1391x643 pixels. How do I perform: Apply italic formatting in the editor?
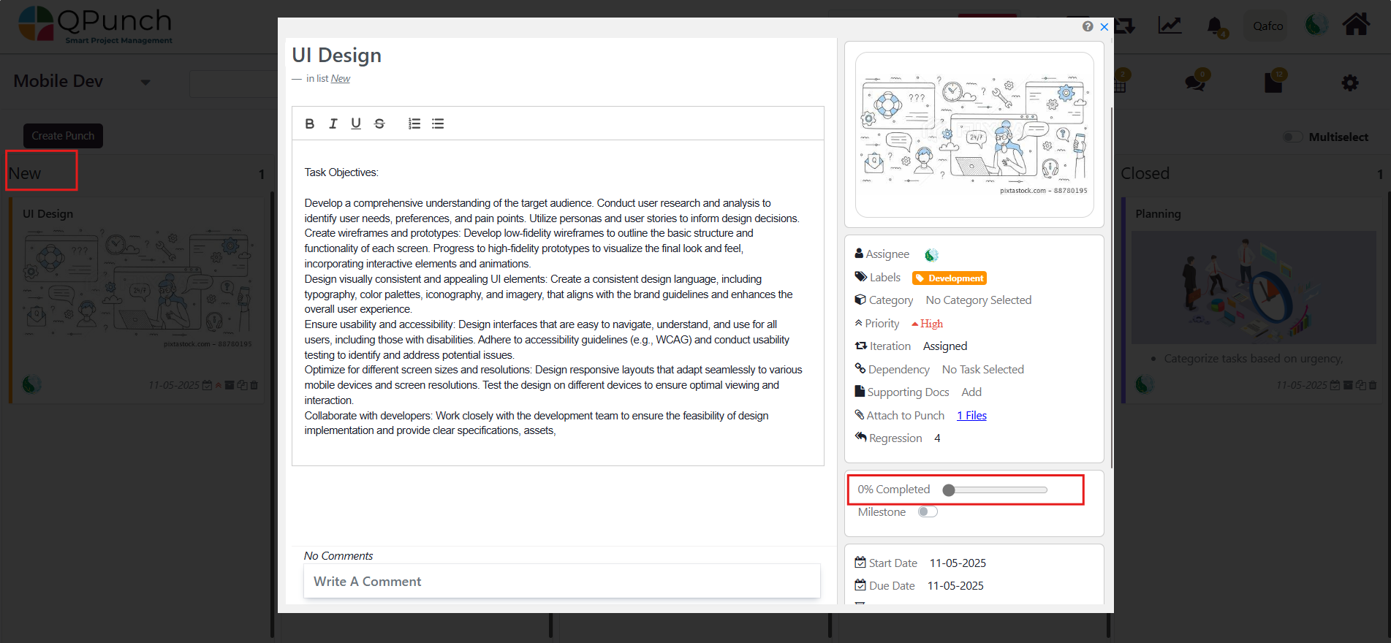(333, 123)
